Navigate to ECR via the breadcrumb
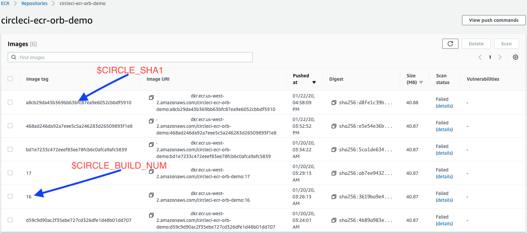 tap(5, 3)
